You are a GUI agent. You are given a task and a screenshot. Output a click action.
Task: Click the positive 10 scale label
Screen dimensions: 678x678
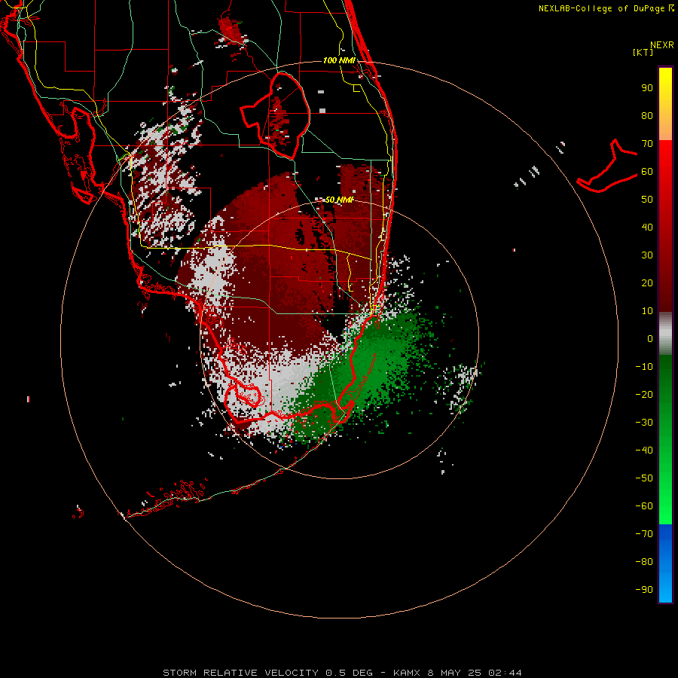(x=647, y=311)
